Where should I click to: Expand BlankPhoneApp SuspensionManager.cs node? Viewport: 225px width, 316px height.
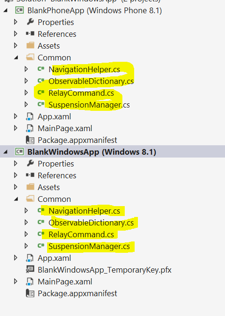click(x=26, y=104)
